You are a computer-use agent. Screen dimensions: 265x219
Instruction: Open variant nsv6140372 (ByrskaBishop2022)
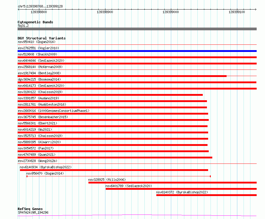182,192
